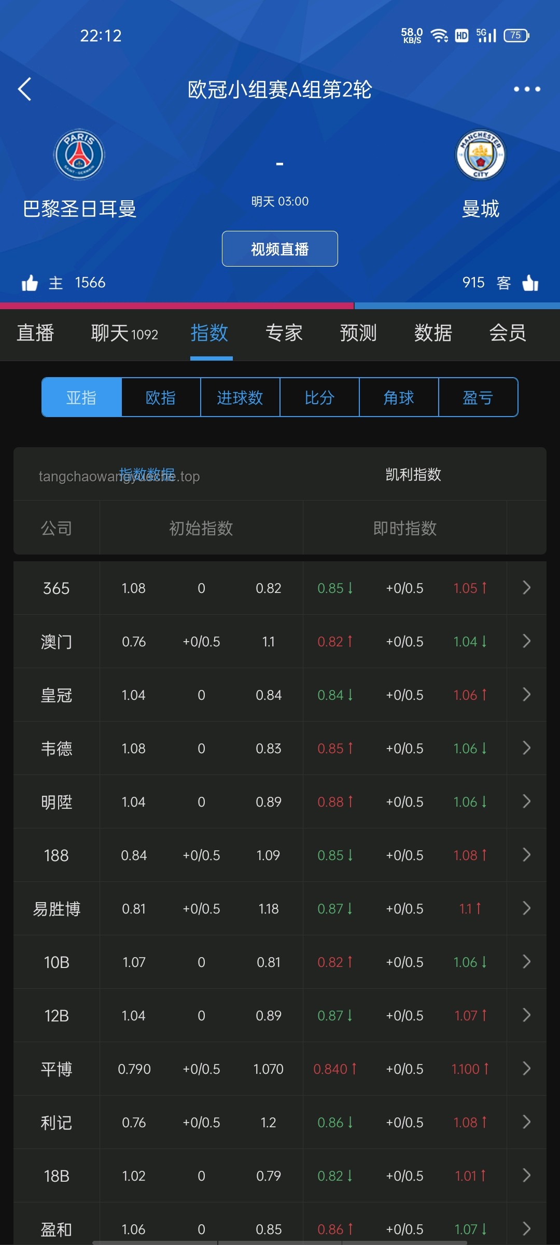560x1245 pixels.
Task: Expand the 皇冠 row chevron
Action: tap(526, 695)
